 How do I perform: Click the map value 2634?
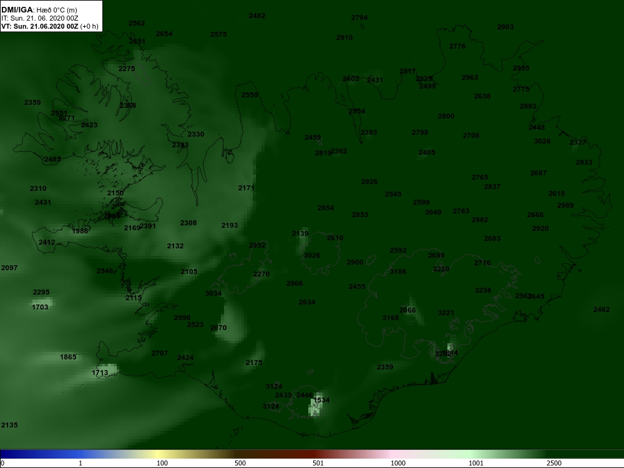(307, 302)
